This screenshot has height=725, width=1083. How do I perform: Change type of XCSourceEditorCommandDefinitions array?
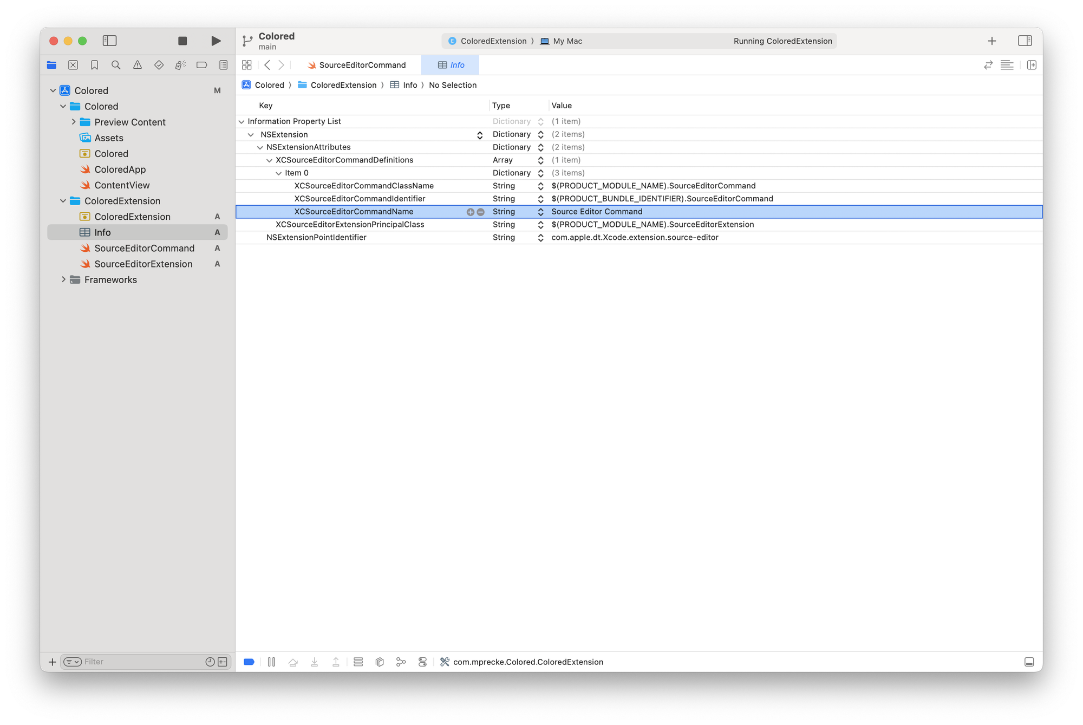click(x=540, y=160)
